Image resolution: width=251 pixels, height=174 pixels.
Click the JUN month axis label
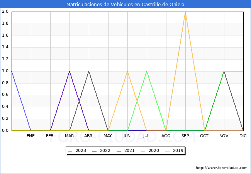[127, 136]
